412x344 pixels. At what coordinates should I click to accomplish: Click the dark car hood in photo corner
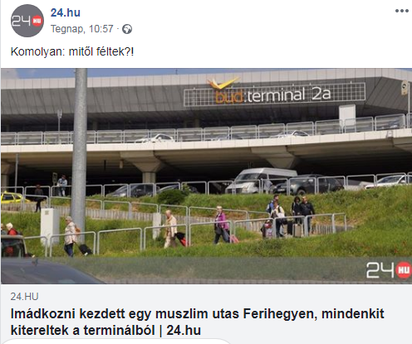click(x=47, y=271)
